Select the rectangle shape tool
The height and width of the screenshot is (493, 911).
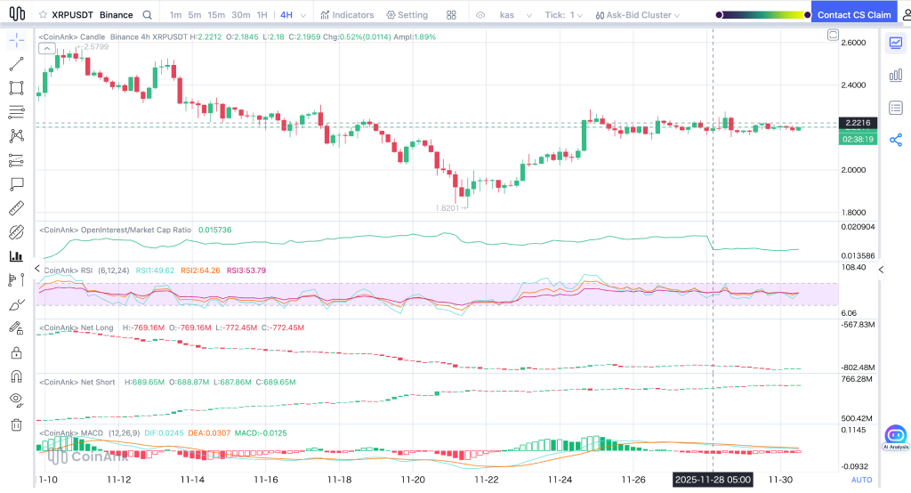[x=16, y=88]
